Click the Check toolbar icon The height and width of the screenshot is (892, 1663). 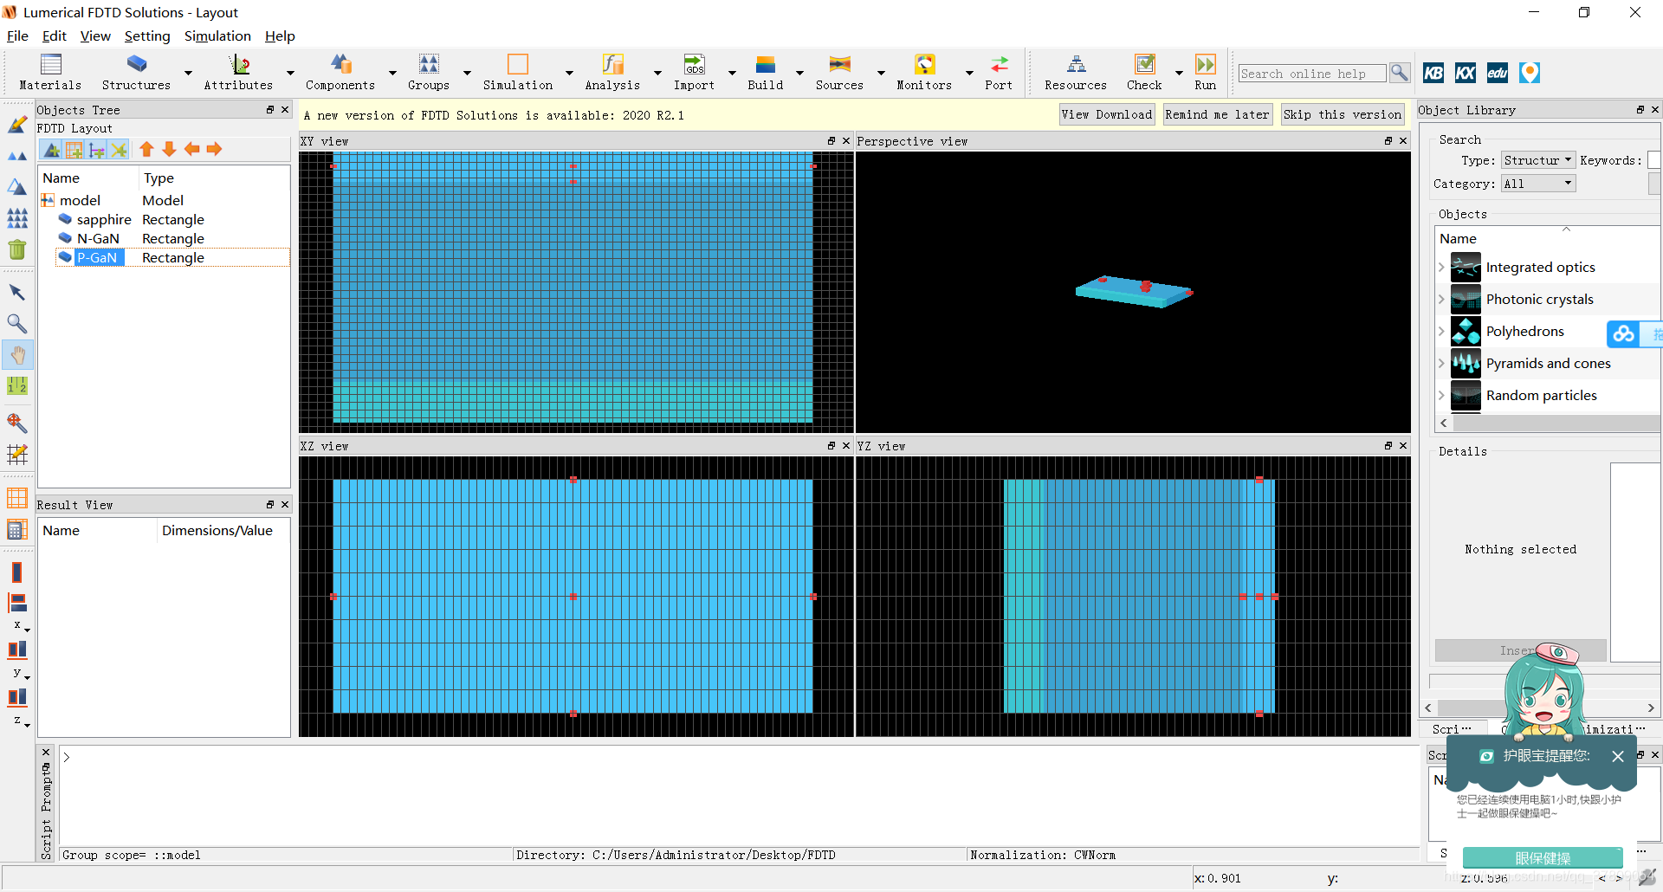[x=1144, y=72]
